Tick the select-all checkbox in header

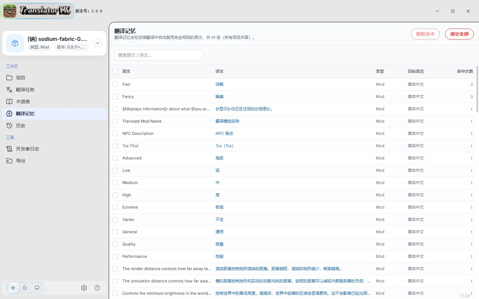[x=115, y=71]
